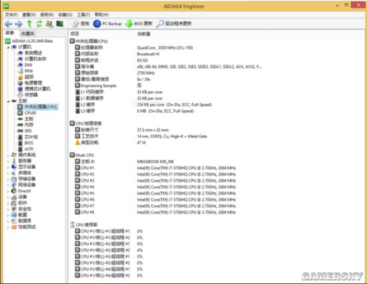Click the blue forward arrow icon

click(19, 24)
